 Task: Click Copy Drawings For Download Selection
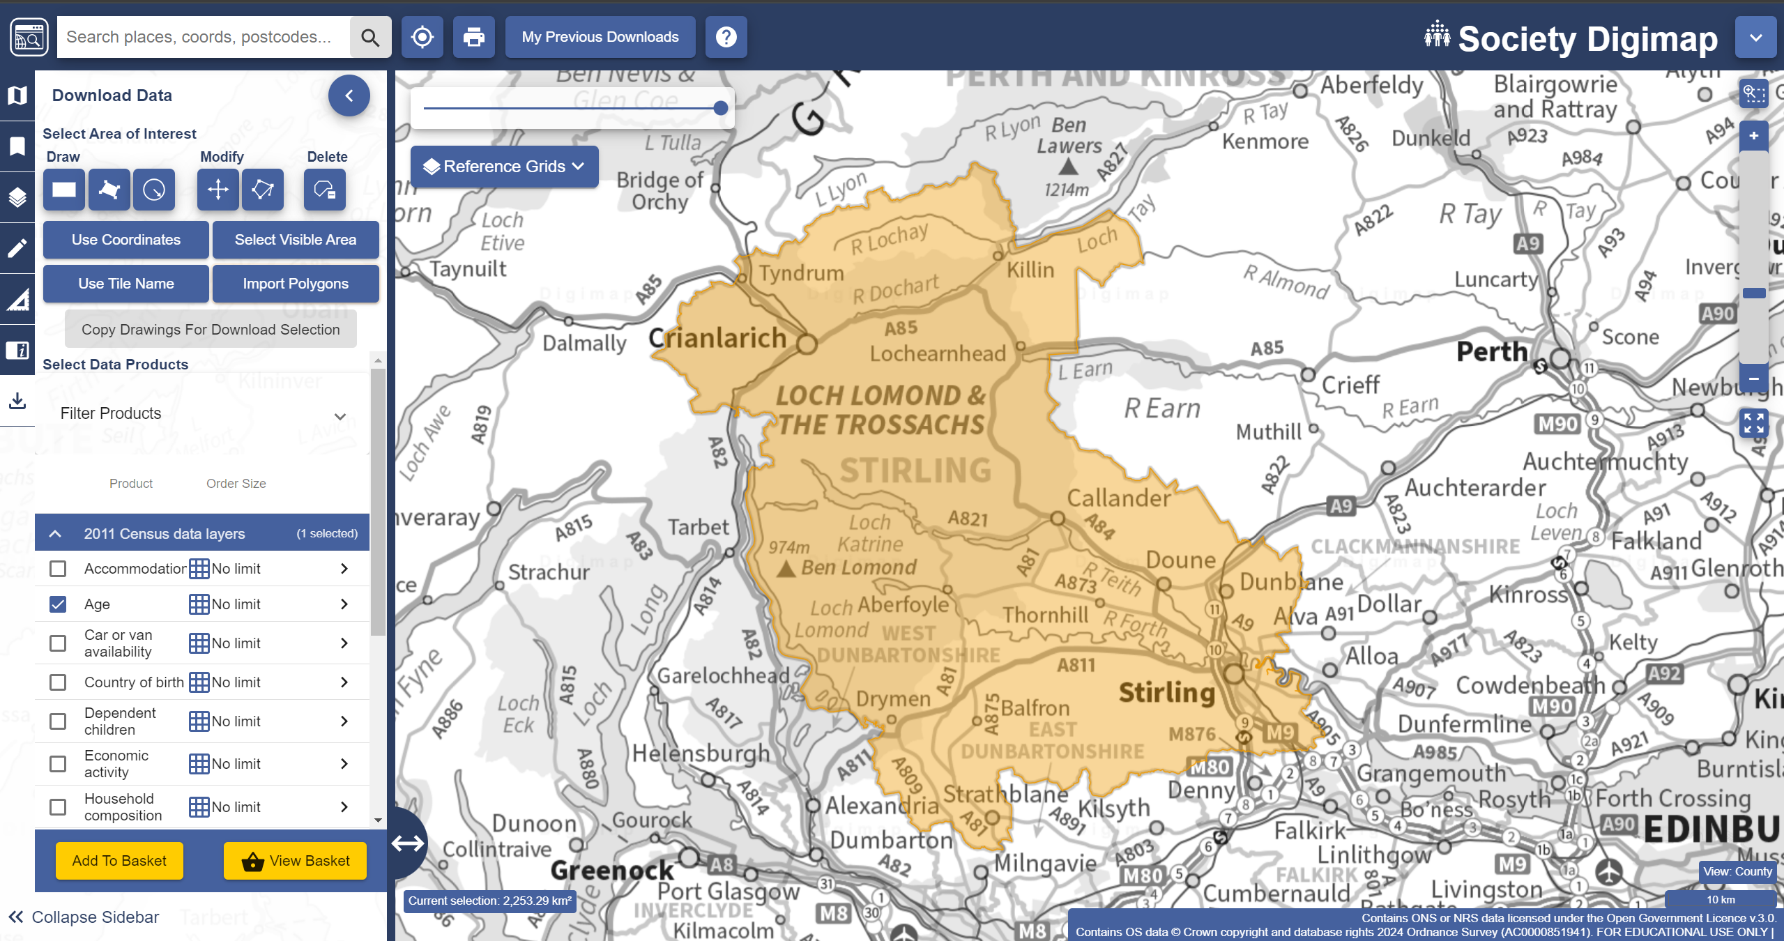211,330
